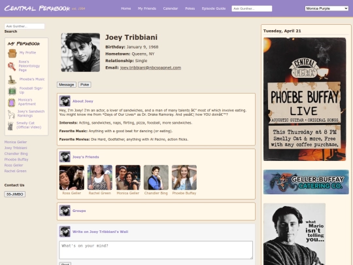
Task: Click Joey's email address link
Action: pyautogui.click(x=150, y=67)
